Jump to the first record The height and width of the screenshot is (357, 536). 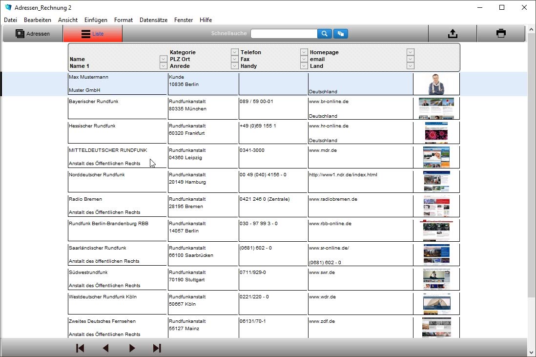[x=80, y=348]
